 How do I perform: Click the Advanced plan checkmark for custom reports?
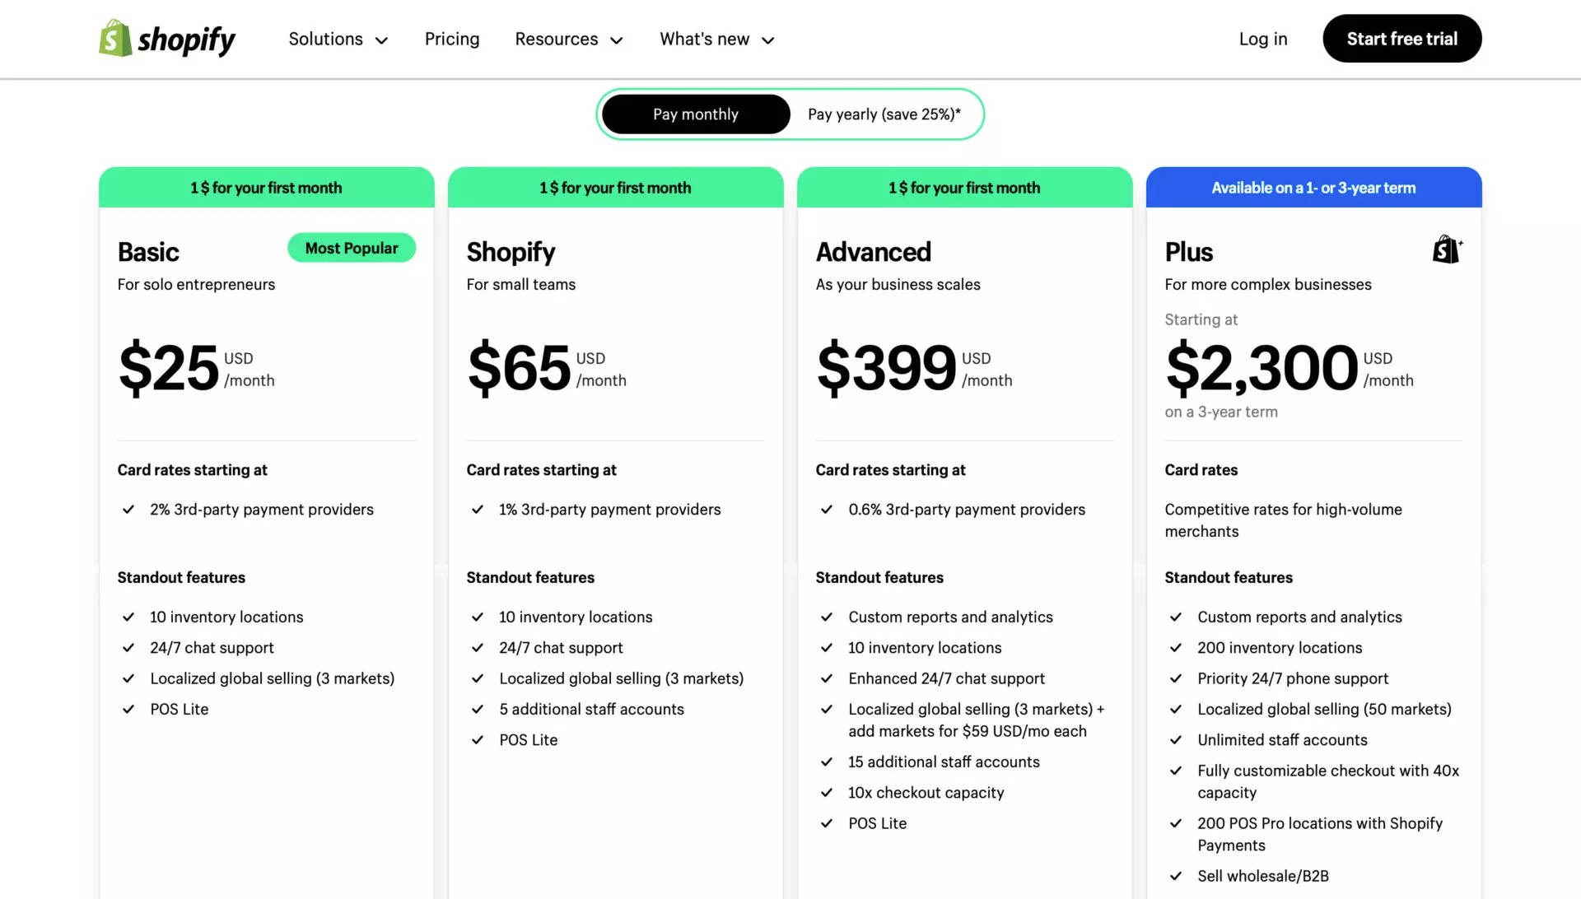tap(827, 617)
